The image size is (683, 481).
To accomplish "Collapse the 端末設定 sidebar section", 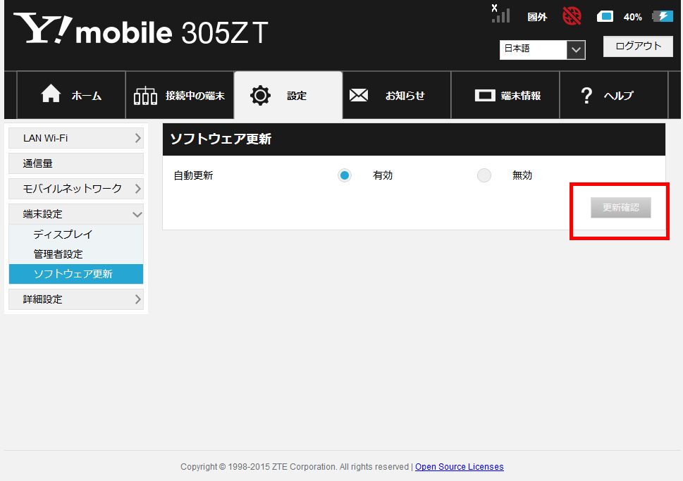I will [76, 213].
